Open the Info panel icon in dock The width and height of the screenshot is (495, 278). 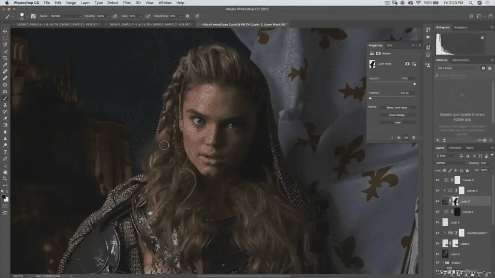click(x=427, y=54)
